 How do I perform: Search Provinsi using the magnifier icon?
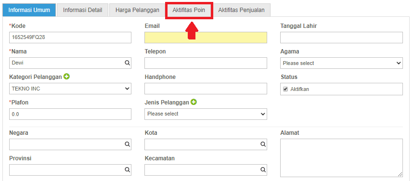coord(127,169)
